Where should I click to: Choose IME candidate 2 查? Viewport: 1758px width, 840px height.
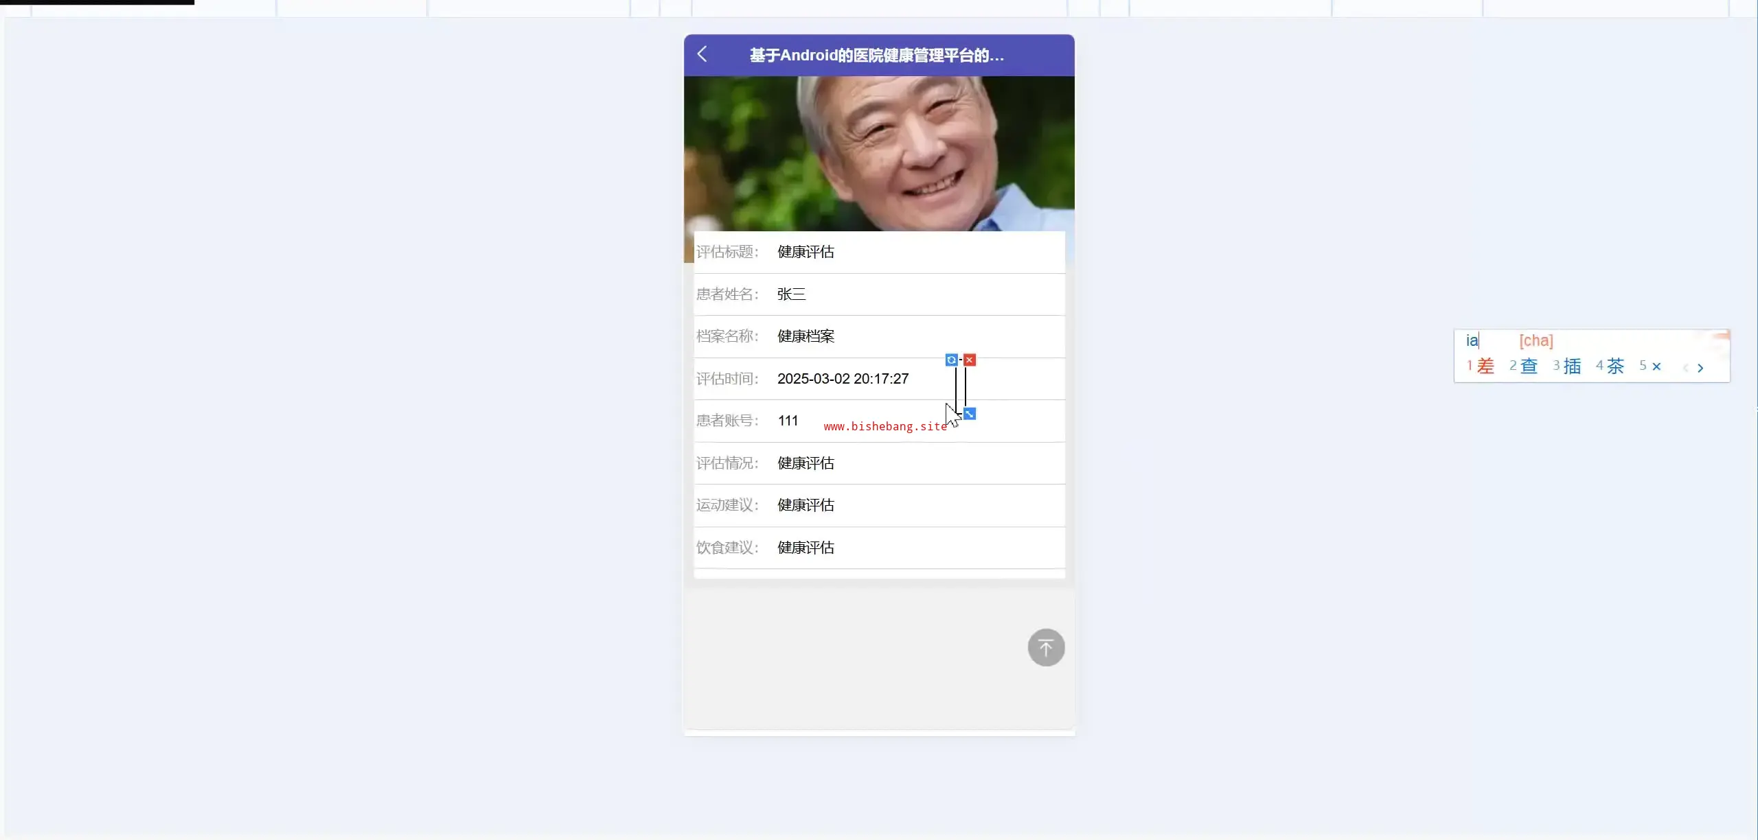1528,366
